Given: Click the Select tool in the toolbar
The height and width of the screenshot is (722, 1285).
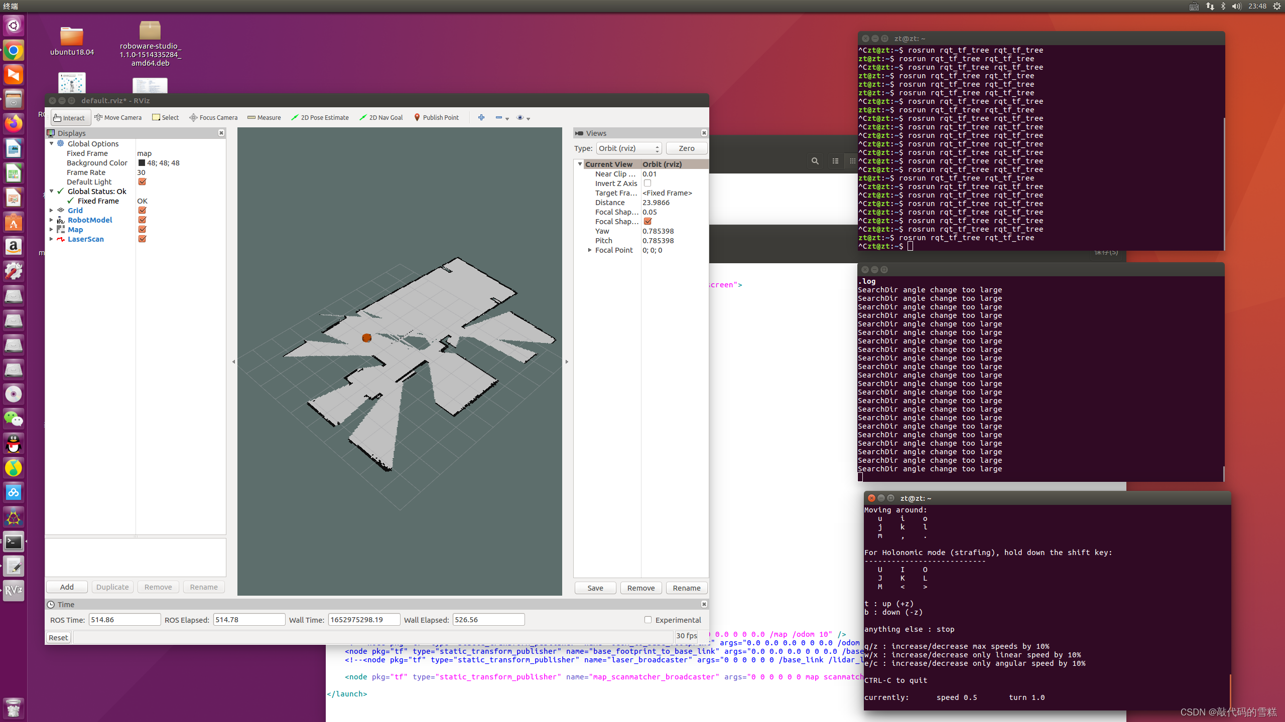Looking at the screenshot, I should tap(165, 117).
